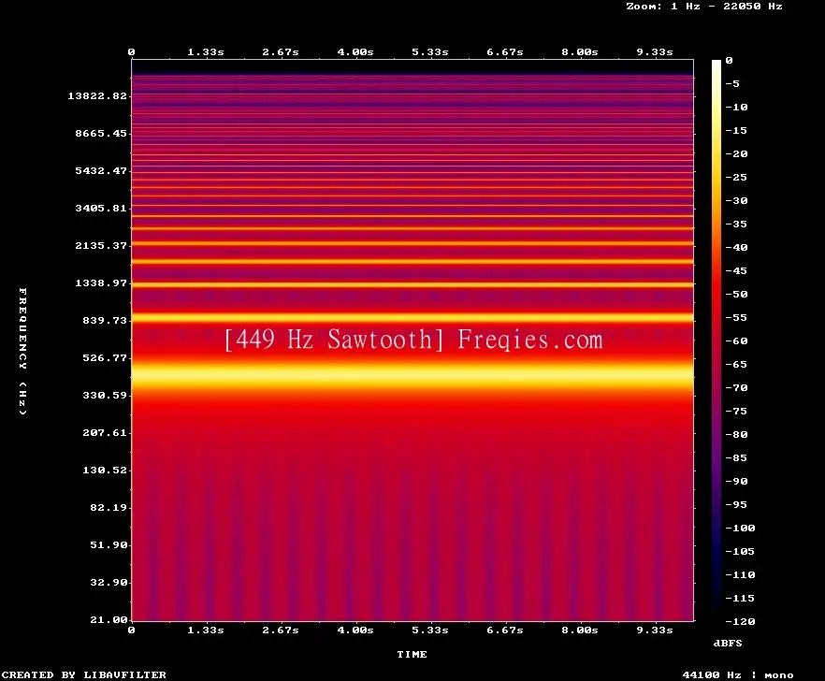Click 4.00s on the lower time axis
The width and height of the screenshot is (825, 681).
tap(355, 630)
